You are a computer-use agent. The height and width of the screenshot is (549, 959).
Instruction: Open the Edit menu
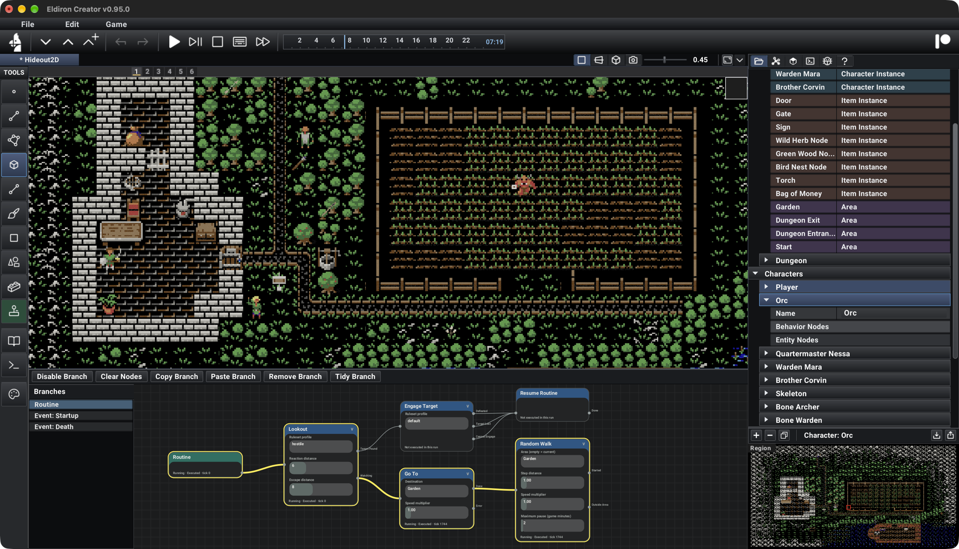[x=72, y=24]
